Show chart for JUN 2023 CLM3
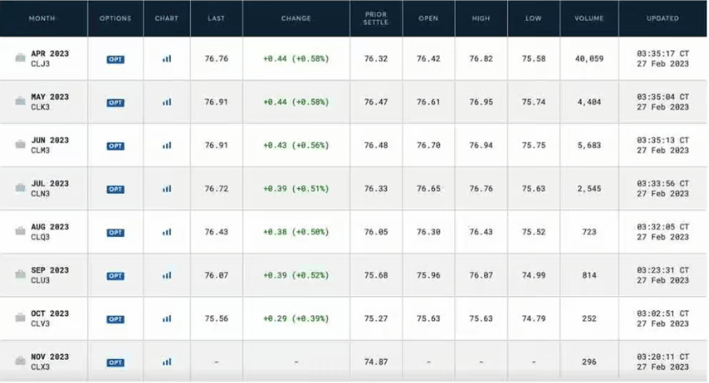The height and width of the screenshot is (383, 709). tap(167, 145)
